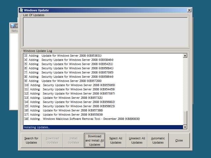Select the 'Installing Updates...' highlighted row

click(x=103, y=127)
